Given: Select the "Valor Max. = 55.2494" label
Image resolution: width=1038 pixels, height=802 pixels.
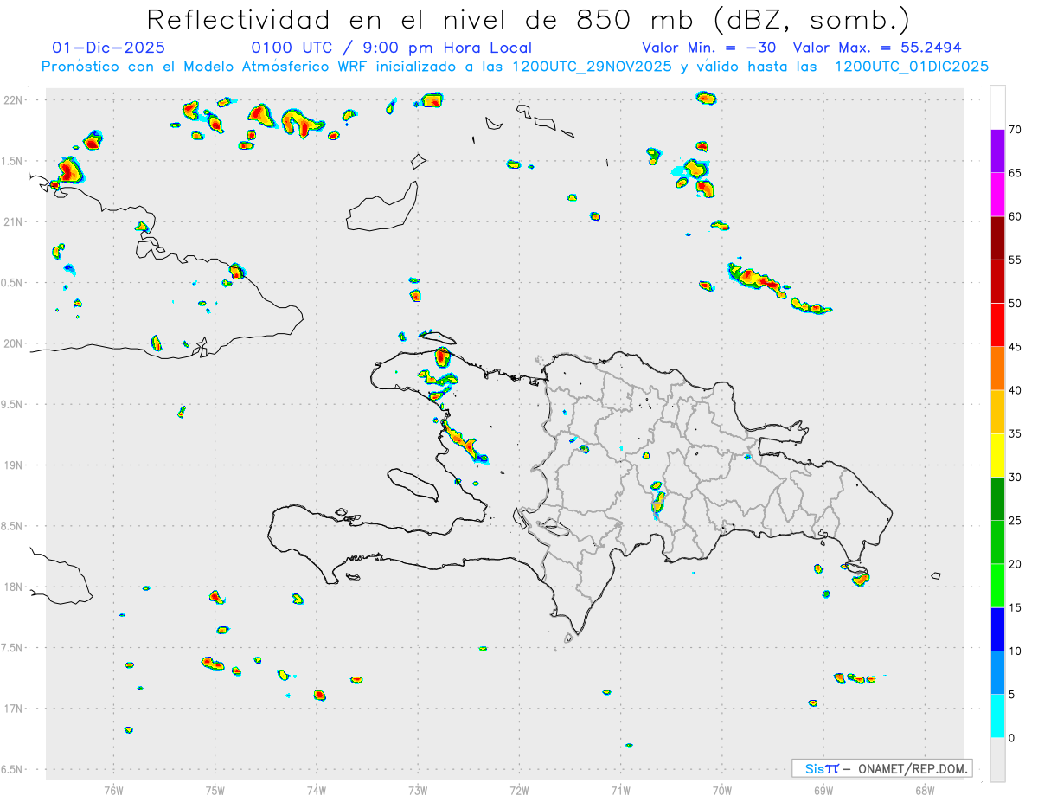Looking at the screenshot, I should [877, 48].
